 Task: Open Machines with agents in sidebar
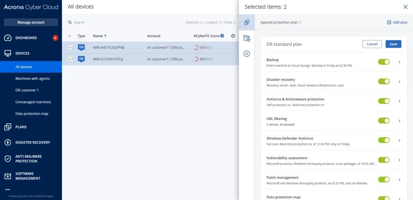point(32,78)
